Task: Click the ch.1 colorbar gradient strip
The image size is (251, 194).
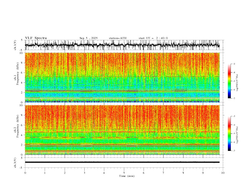Action: (x=229, y=81)
